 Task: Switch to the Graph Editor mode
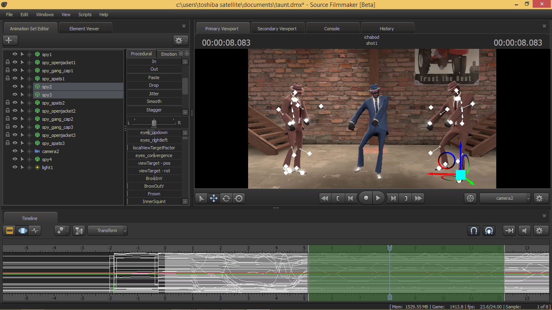pos(35,230)
